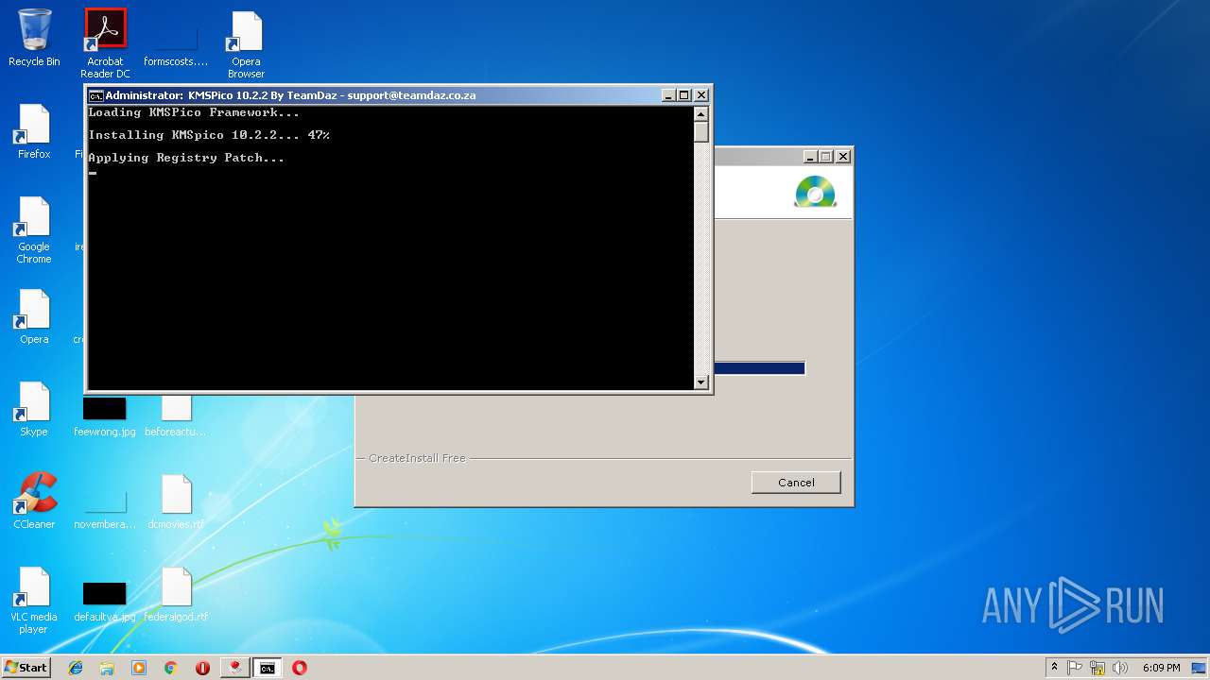
Task: Open Internet Explorer from the taskbar
Action: 76,668
